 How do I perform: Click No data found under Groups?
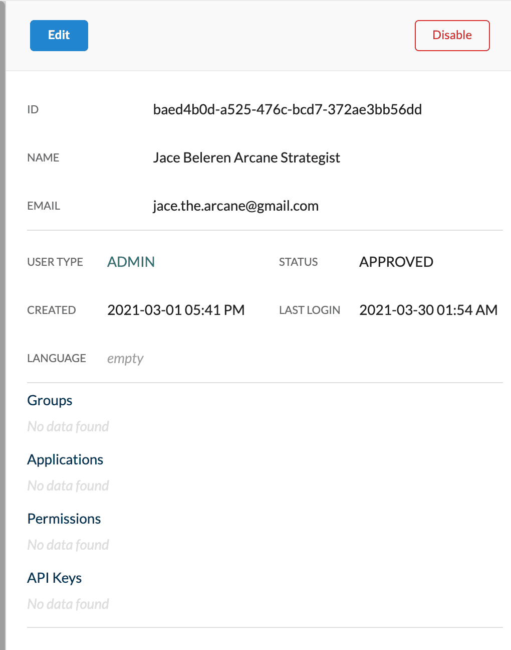coord(68,426)
